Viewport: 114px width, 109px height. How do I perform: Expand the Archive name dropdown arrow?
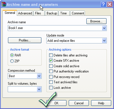pyautogui.click(x=104, y=28)
